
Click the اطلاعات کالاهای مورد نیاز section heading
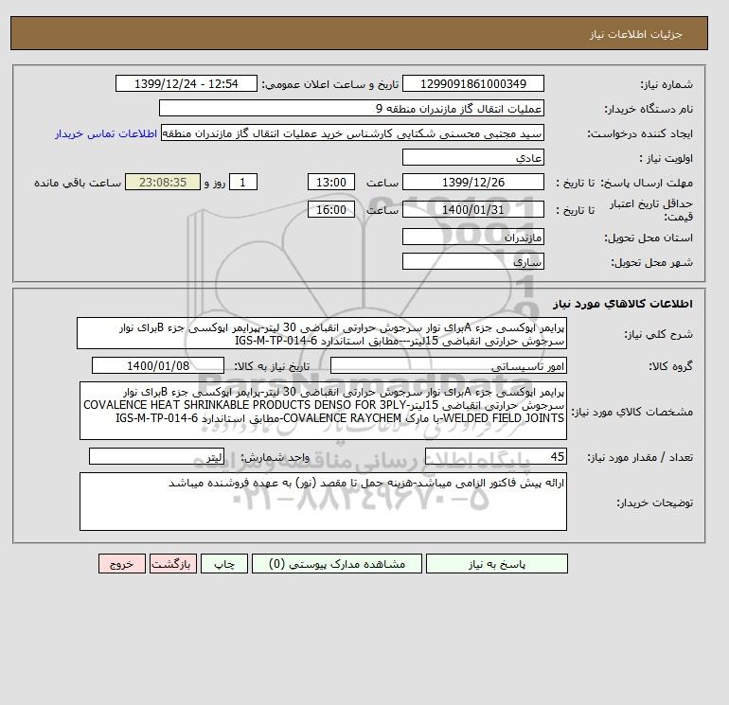click(x=623, y=304)
